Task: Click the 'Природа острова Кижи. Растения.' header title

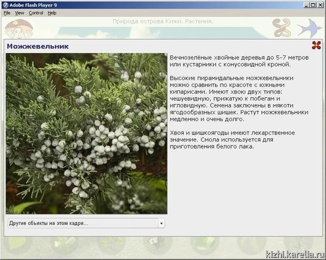Action: click(162, 22)
